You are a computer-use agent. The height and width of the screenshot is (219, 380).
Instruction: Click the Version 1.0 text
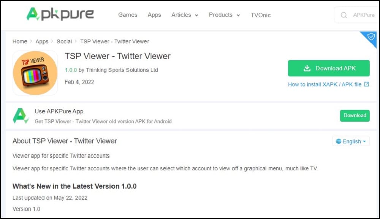coord(27,209)
